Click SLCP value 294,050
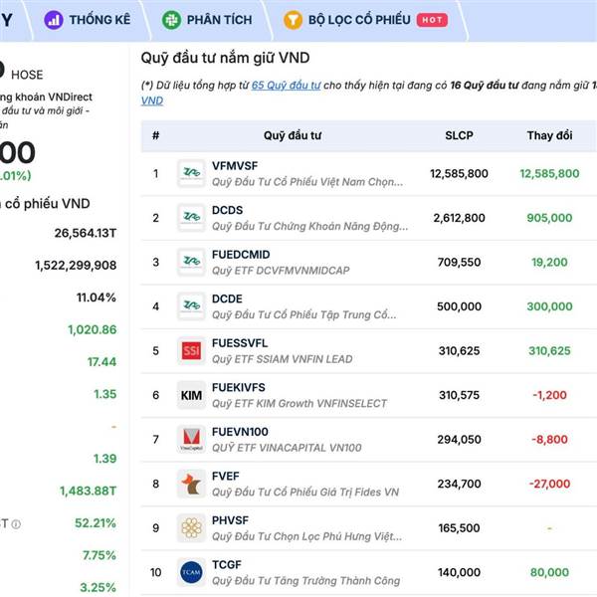597x597 pixels. pyautogui.click(x=459, y=440)
